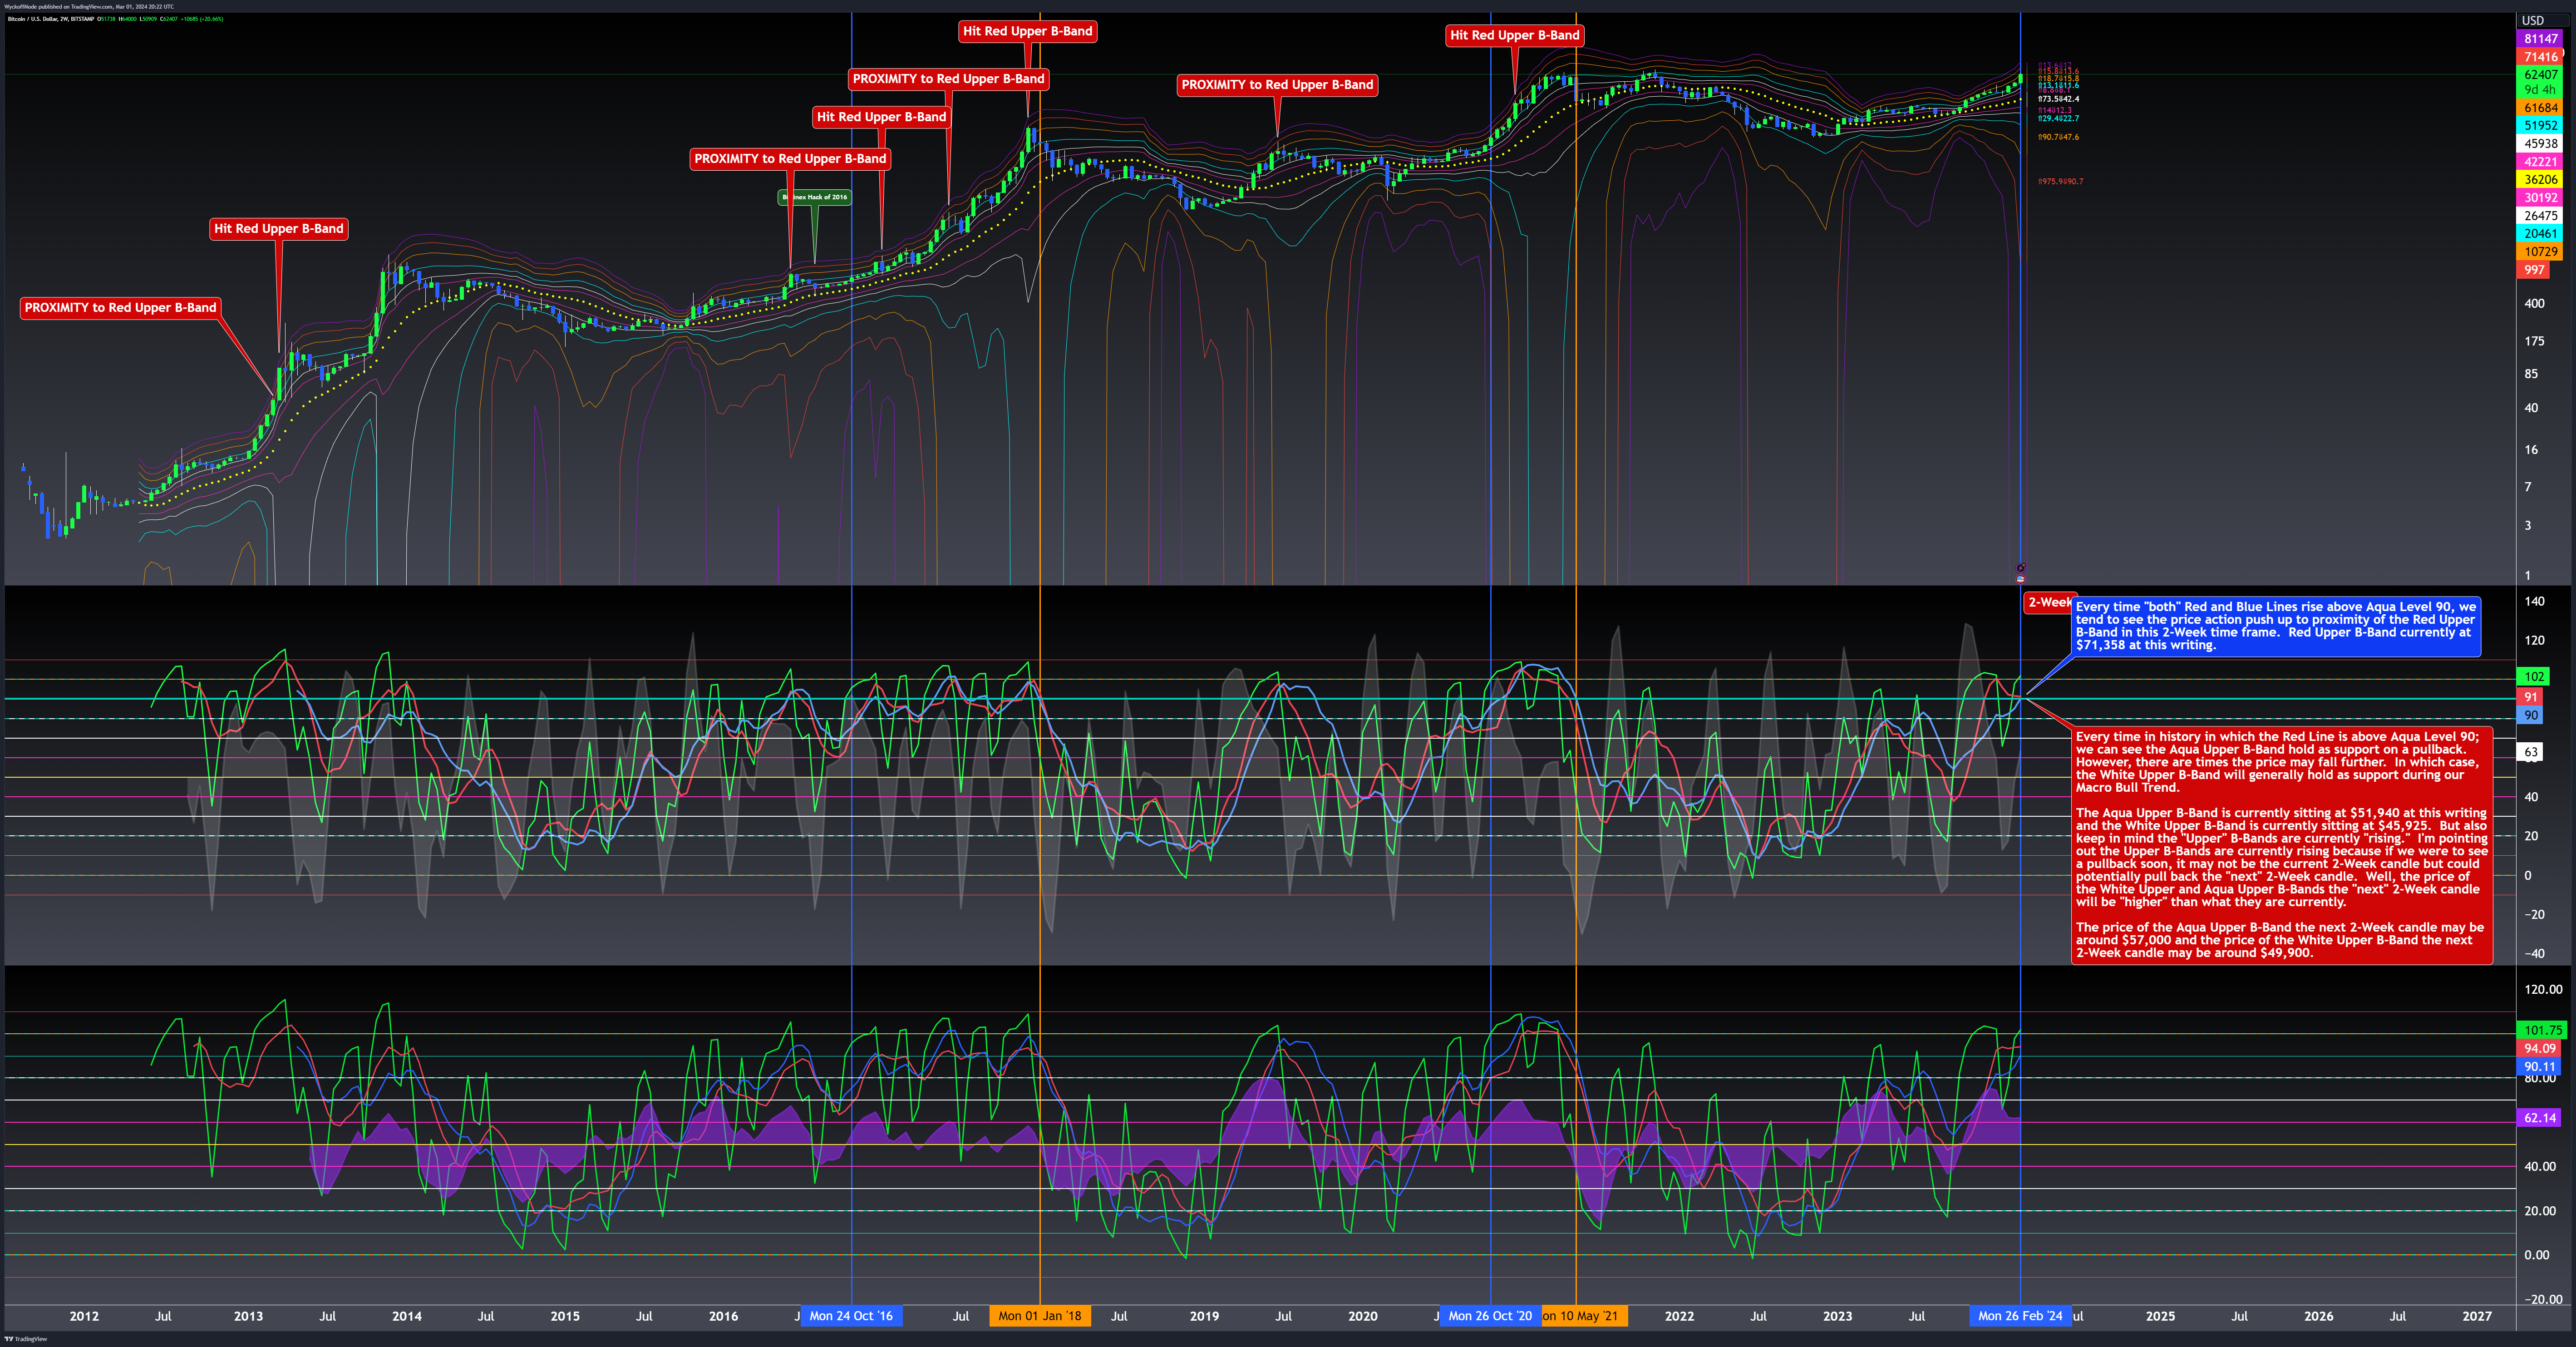Click the 2014 label on the time axis
2576x1347 pixels.
pos(407,1316)
